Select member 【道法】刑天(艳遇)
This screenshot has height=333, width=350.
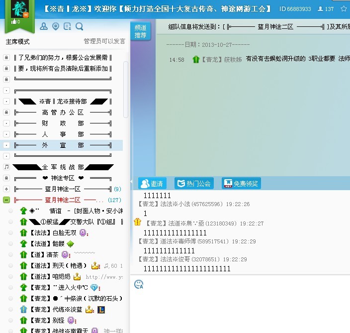coord(59,266)
